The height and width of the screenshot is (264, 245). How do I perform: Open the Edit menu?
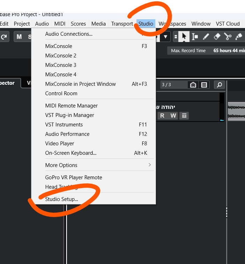click(x=4, y=24)
